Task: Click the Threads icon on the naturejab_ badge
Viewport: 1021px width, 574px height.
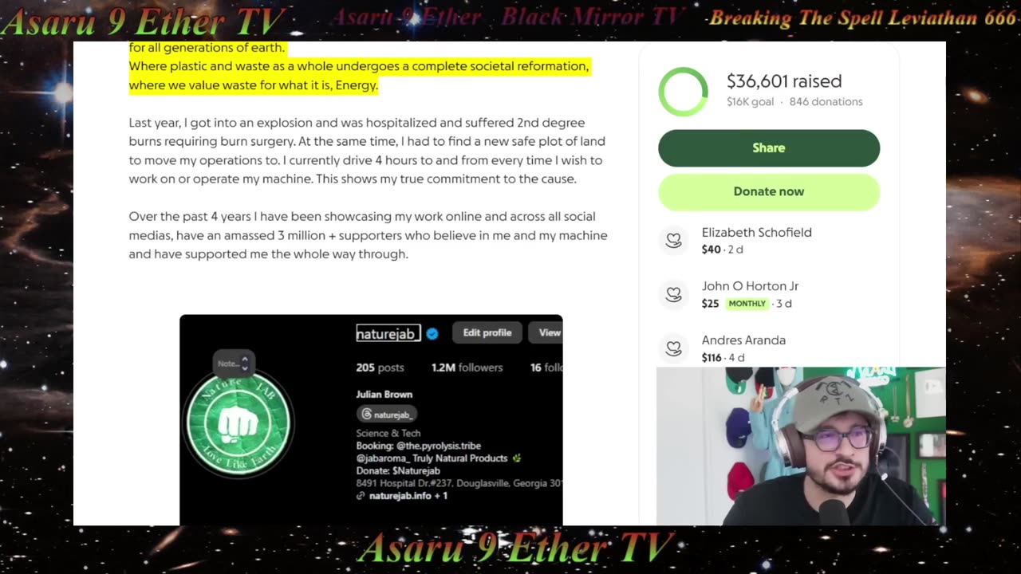Action: tap(366, 415)
